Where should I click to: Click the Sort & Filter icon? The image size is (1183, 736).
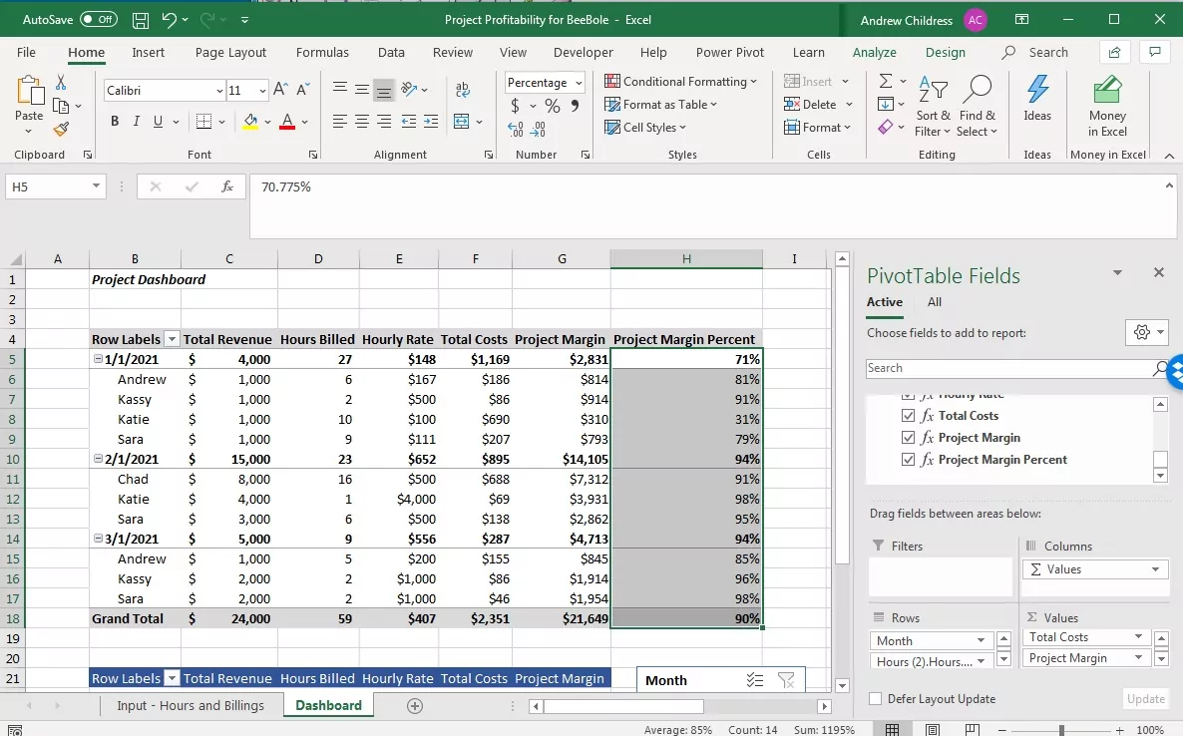coord(934,104)
